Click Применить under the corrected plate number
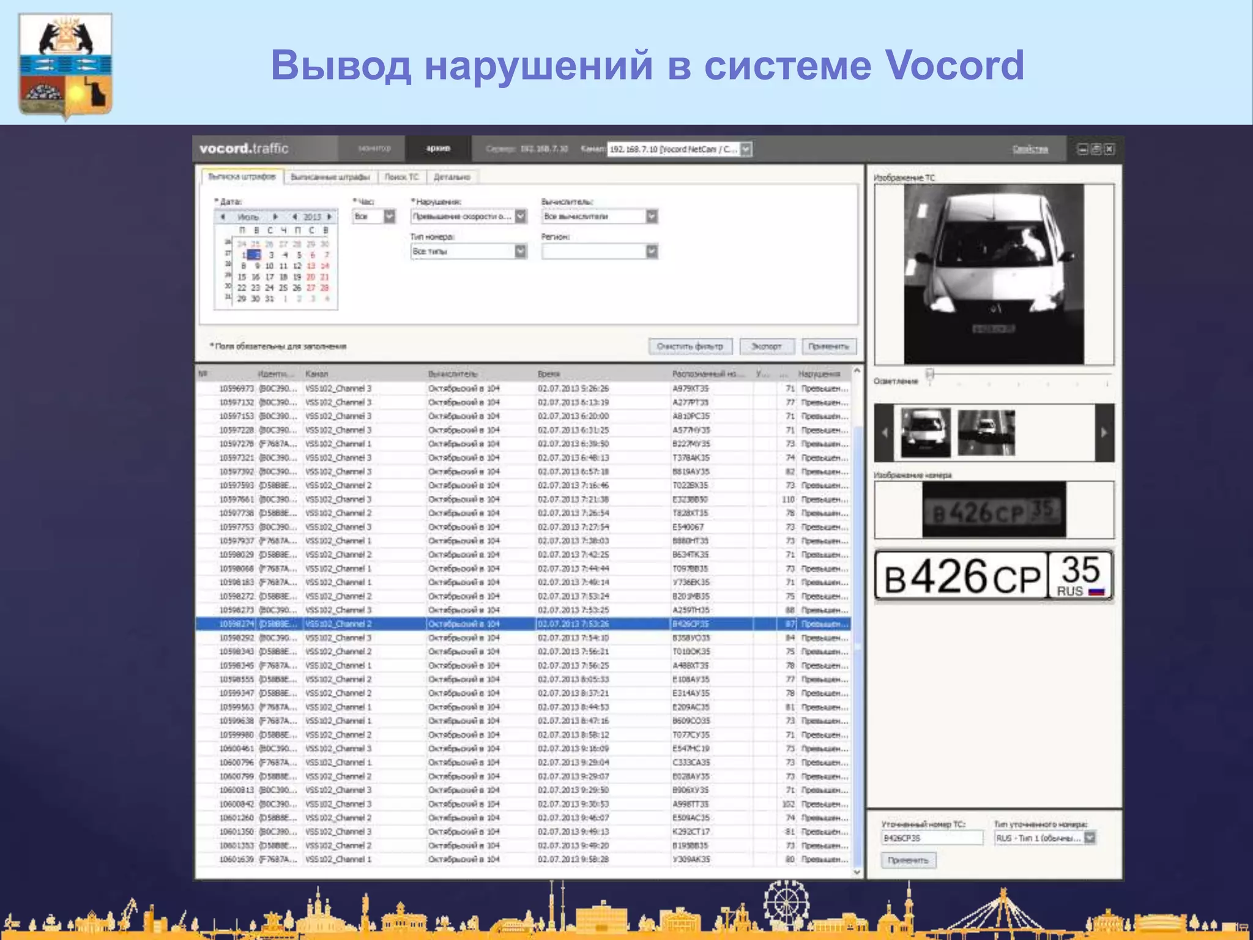The width and height of the screenshot is (1253, 940). pyautogui.click(x=908, y=860)
